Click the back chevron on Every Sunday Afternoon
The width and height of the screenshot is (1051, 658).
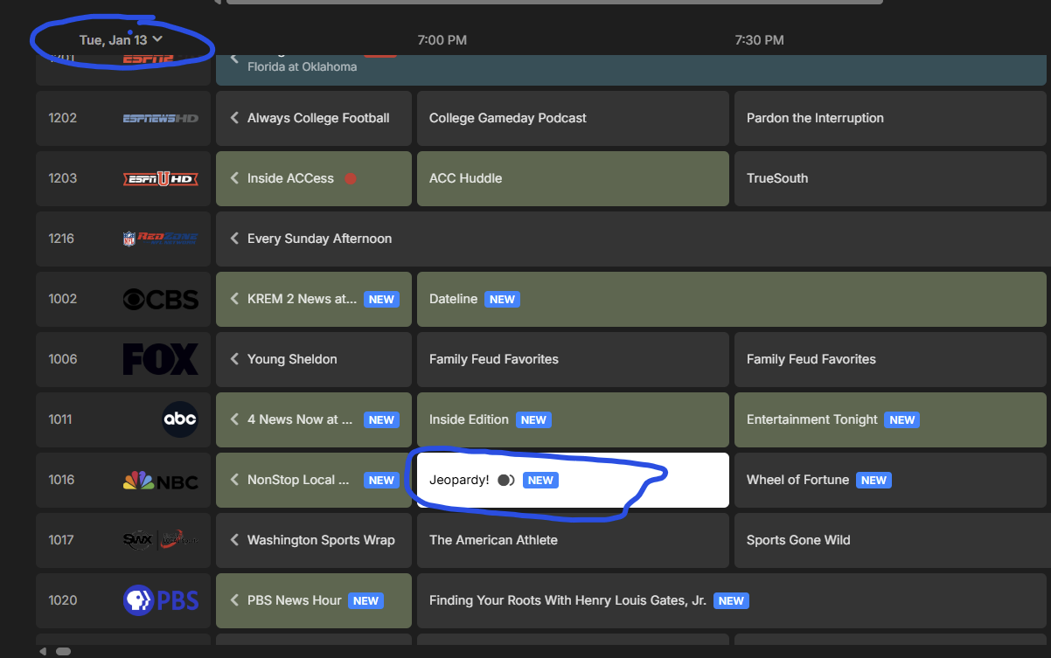point(234,239)
